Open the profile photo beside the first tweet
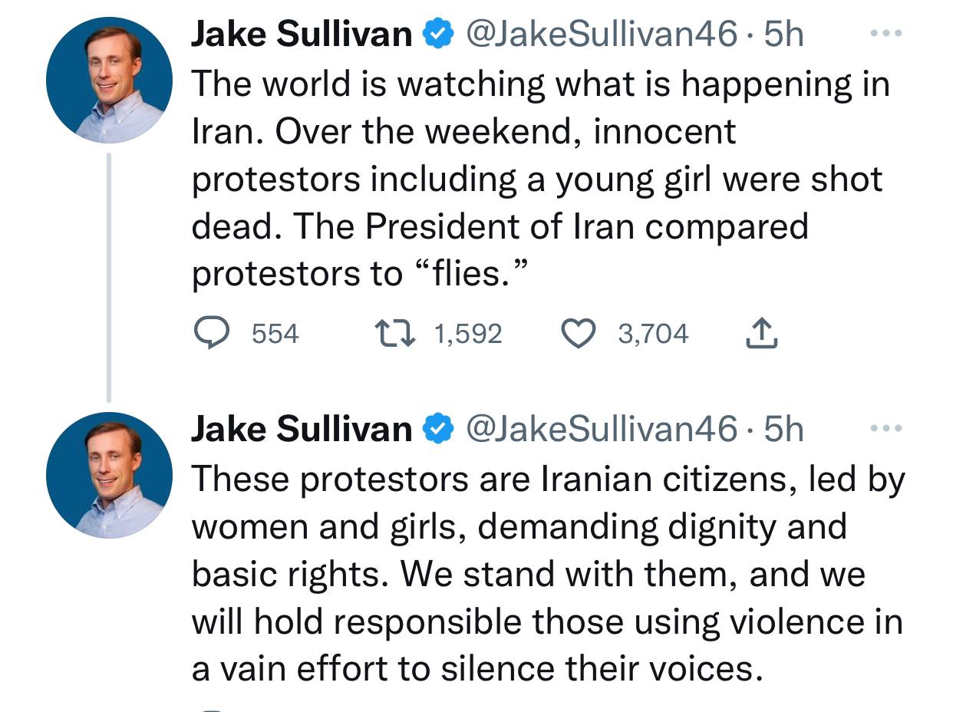Screen dimensions: 953x712 pos(109,81)
